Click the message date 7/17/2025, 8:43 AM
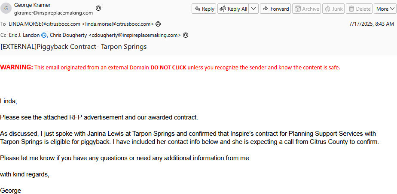 pyautogui.click(x=371, y=24)
